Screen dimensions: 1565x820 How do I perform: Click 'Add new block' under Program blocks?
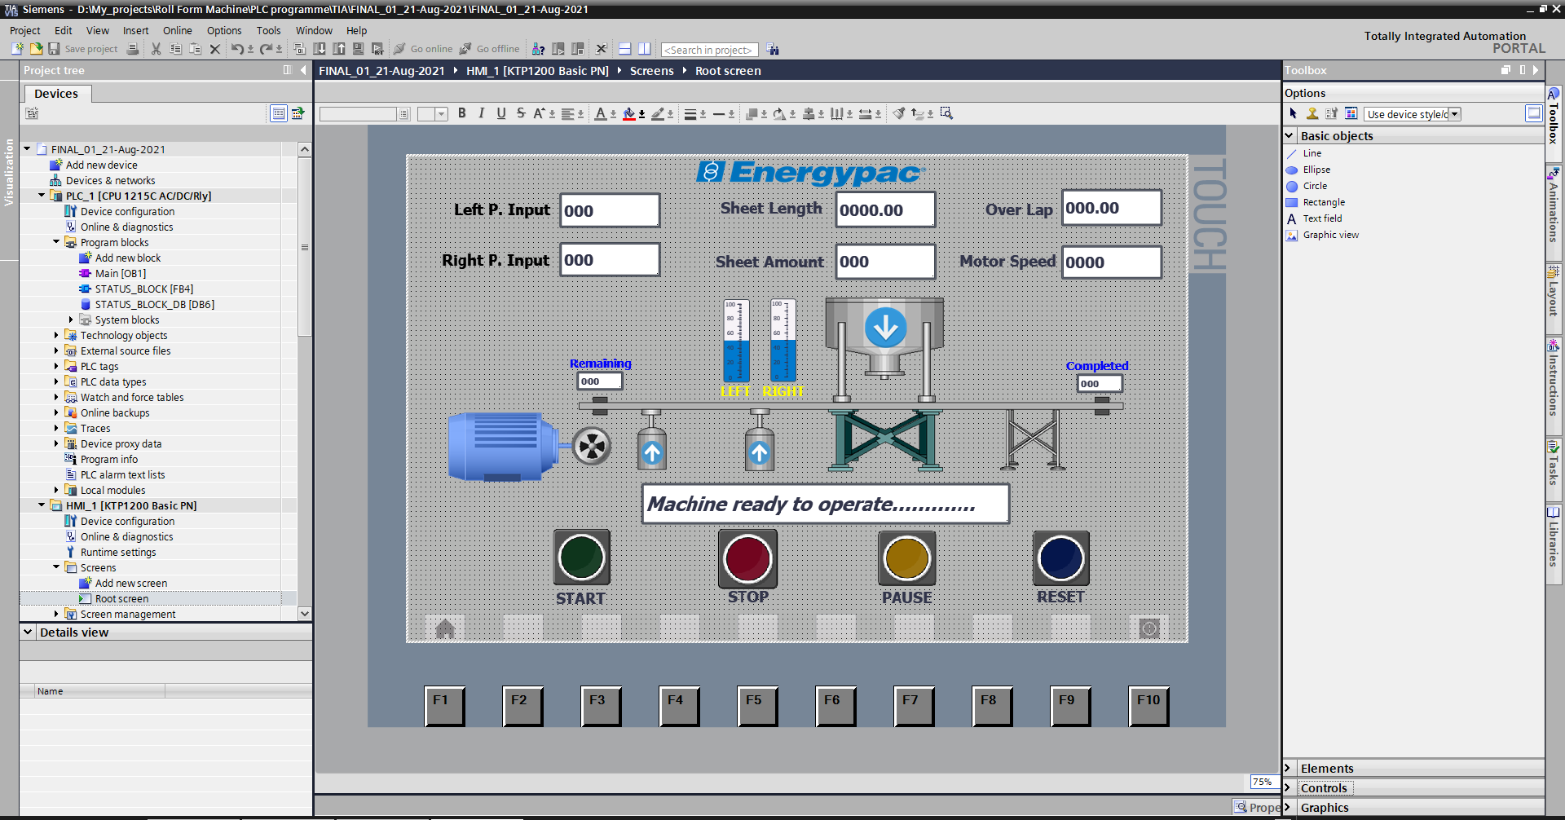(127, 258)
